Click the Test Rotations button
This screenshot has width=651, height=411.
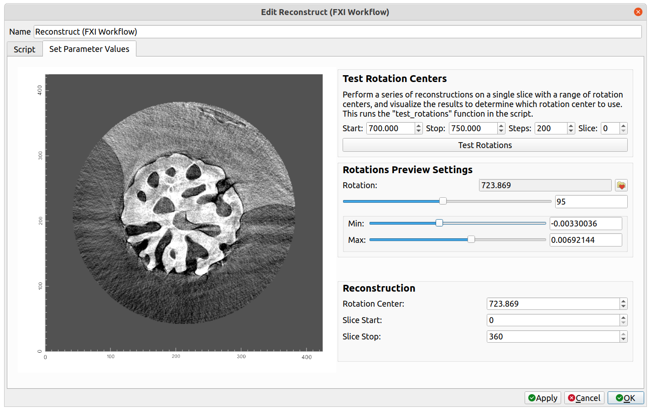485,145
